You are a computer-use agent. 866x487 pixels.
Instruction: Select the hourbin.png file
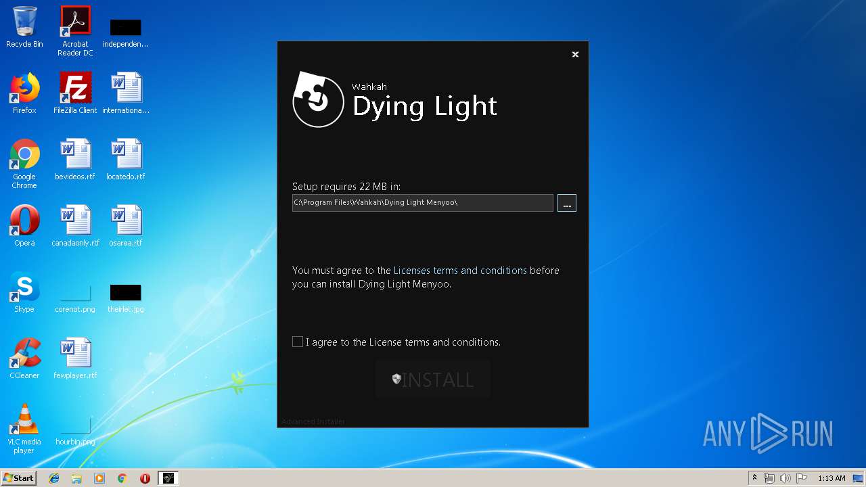[75, 432]
